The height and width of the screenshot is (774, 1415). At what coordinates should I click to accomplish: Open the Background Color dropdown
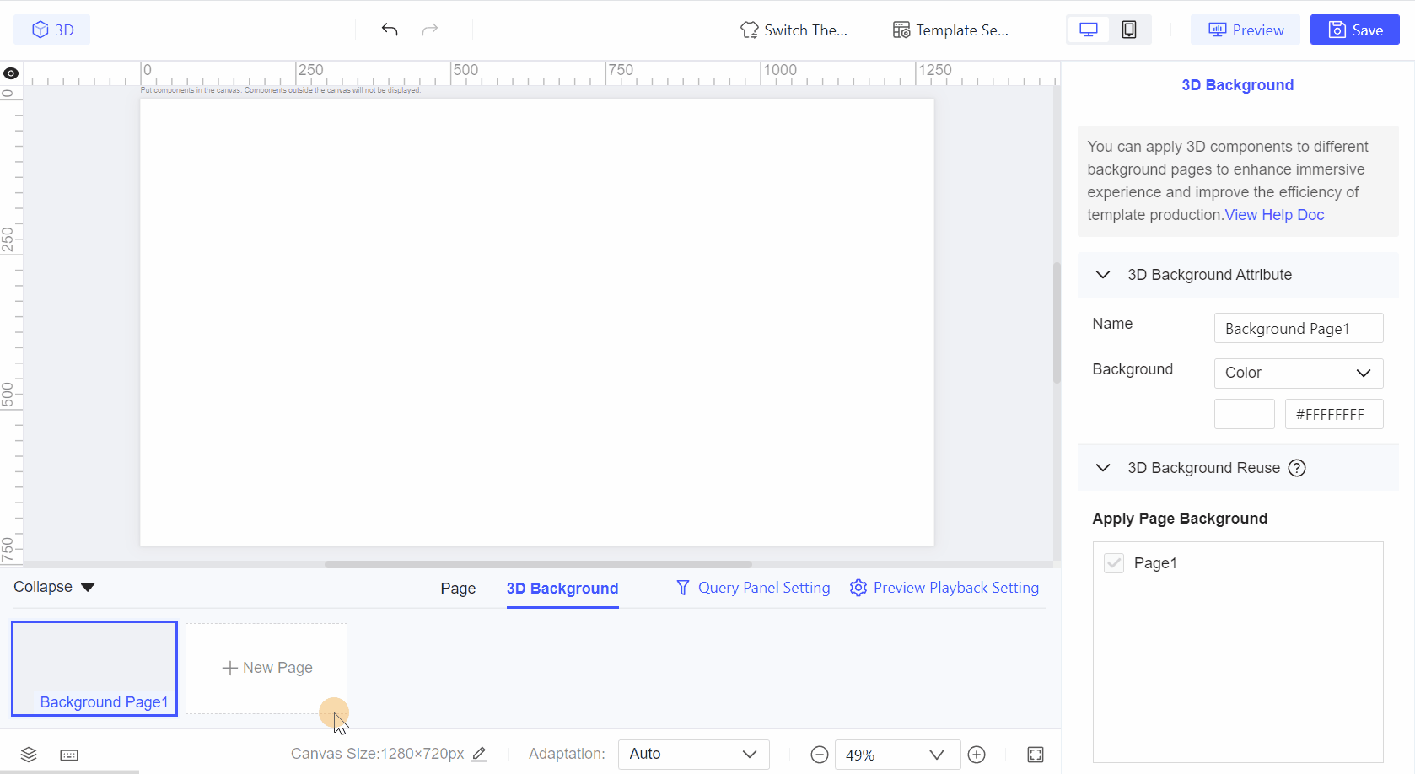[x=1298, y=373]
